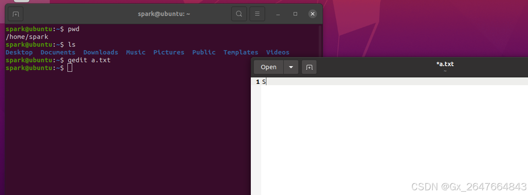Viewport: 528px width, 195px height.
Task: Click Downloads in the terminal listing
Action: point(101,52)
